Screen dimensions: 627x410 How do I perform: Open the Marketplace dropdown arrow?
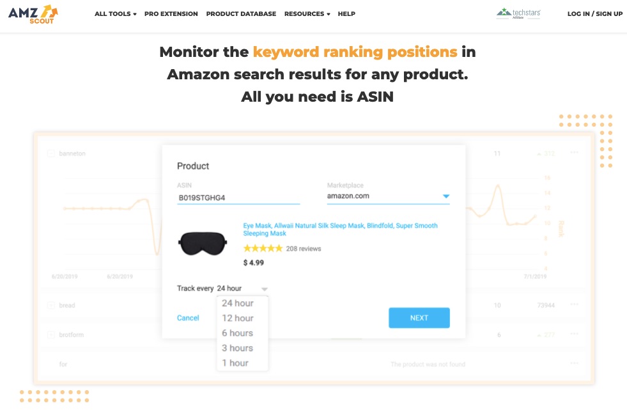click(x=446, y=196)
